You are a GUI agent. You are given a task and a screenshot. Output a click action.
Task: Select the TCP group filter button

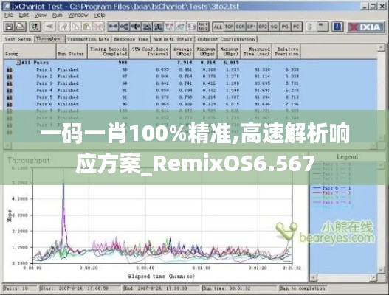pos(229,27)
